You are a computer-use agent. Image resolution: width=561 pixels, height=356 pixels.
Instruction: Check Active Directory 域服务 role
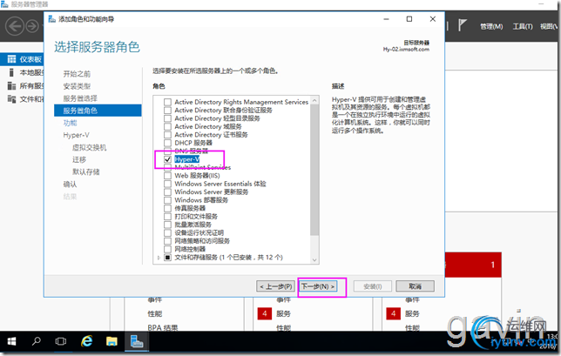(x=167, y=126)
